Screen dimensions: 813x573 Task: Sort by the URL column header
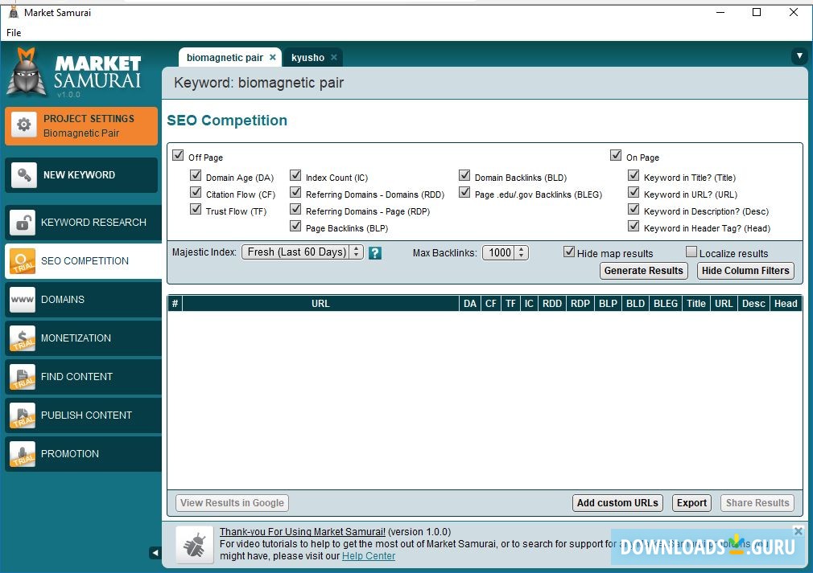click(x=320, y=304)
